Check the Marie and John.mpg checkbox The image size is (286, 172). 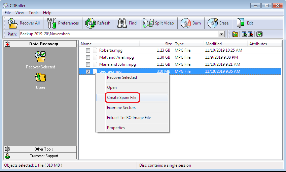pyautogui.click(x=88, y=64)
